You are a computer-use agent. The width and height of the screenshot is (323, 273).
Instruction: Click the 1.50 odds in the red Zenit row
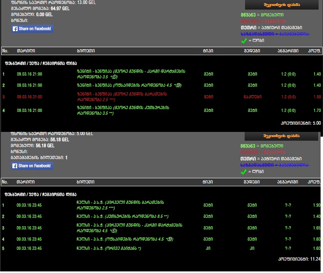point(317,97)
